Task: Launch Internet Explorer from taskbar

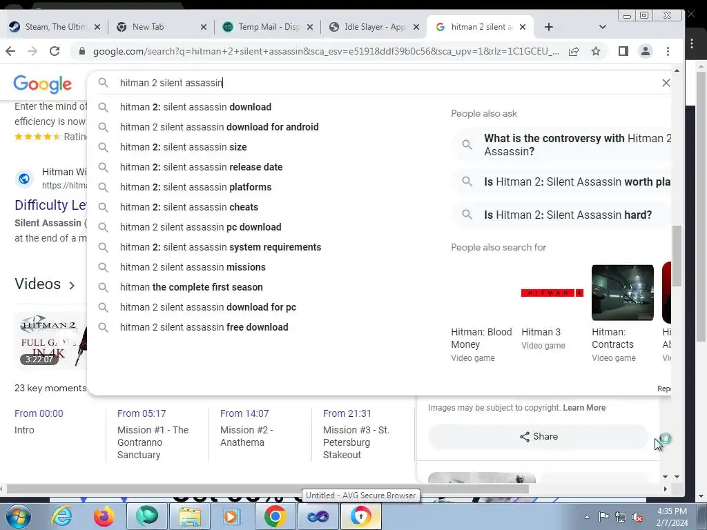Action: point(61,516)
